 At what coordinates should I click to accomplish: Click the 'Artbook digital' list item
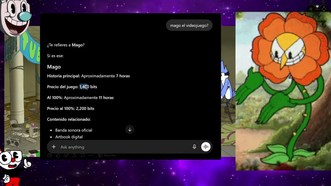[x=69, y=137]
